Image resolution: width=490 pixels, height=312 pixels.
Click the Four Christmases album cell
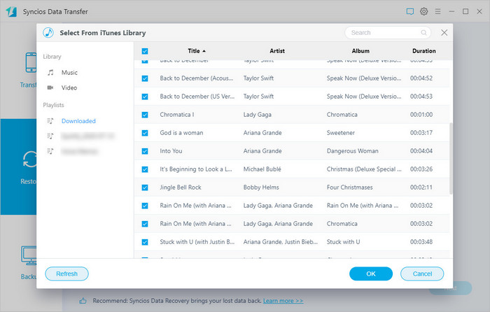(x=350, y=187)
